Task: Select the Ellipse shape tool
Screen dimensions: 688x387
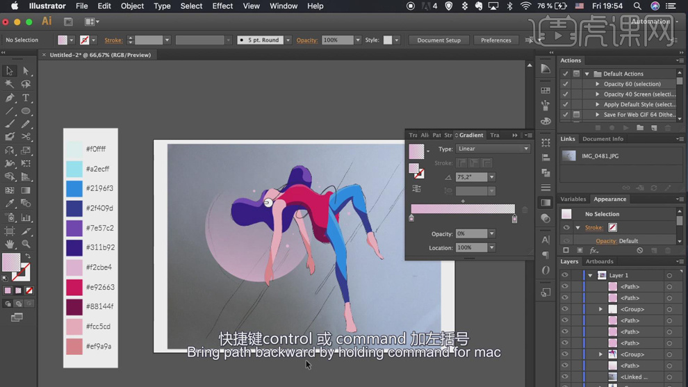Action: (x=26, y=111)
